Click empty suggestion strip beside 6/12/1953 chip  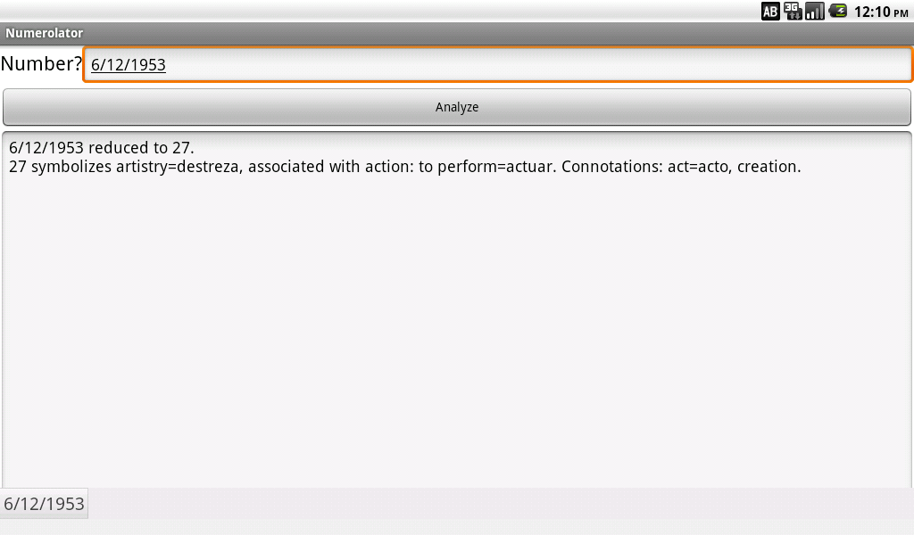point(502,504)
